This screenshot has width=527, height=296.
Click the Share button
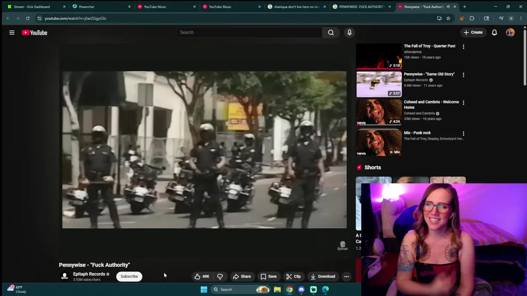coord(242,276)
